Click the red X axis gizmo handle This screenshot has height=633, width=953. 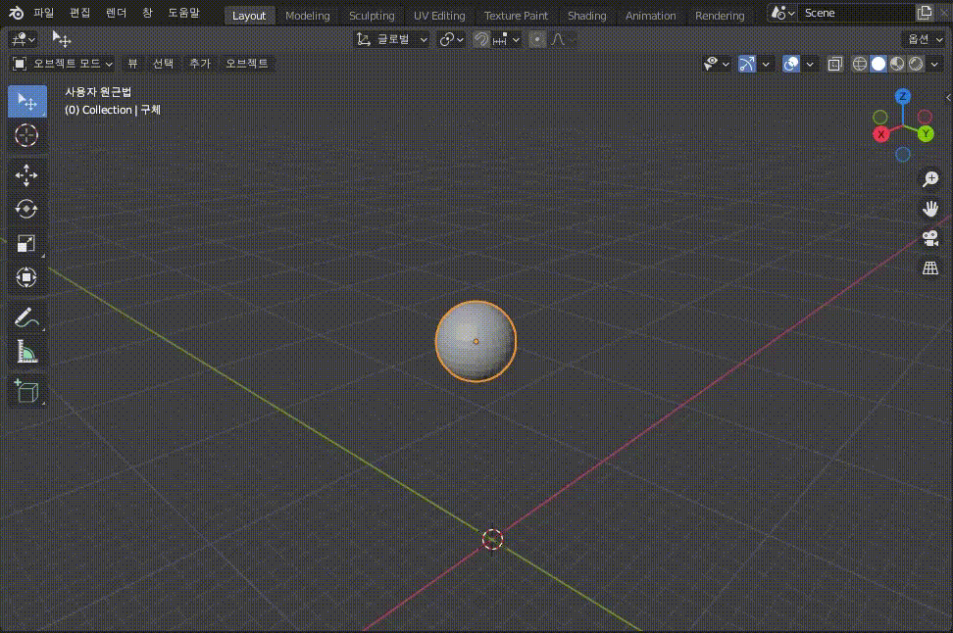click(881, 134)
